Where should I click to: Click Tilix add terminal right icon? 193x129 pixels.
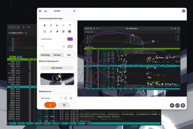[x=23, y=27]
